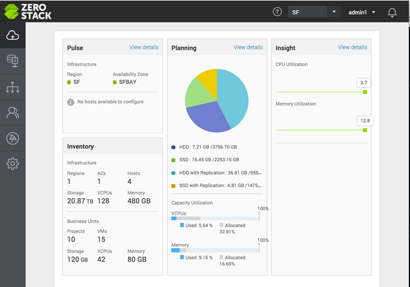Viewport: 410px width, 287px height.
Task: Click the green SF region status dot
Action: click(x=69, y=82)
